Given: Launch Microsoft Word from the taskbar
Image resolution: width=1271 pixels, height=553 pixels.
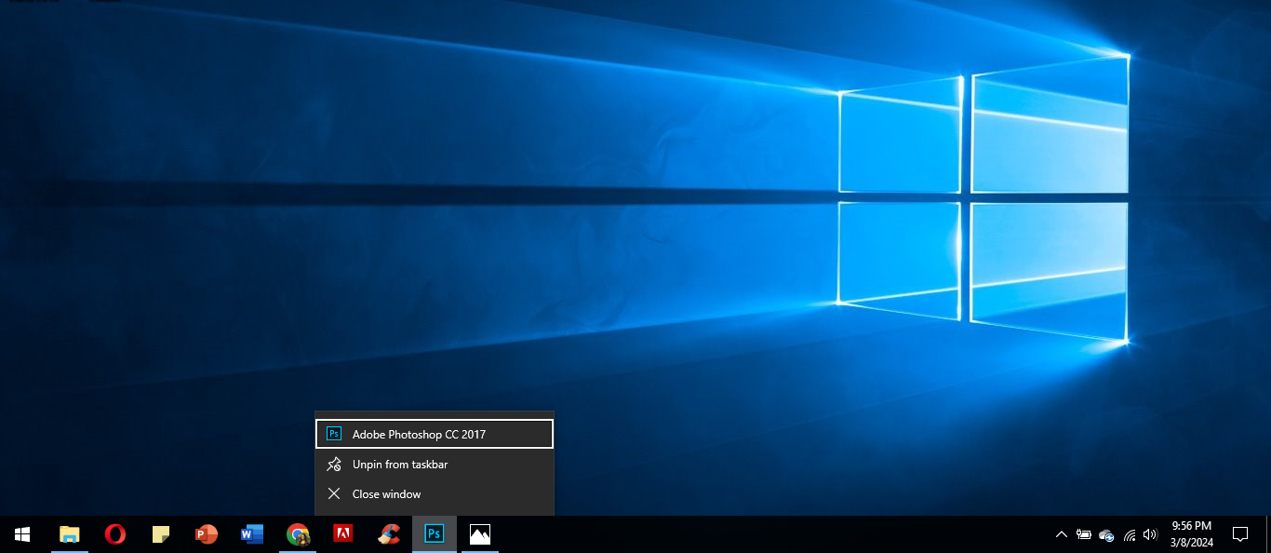Looking at the screenshot, I should pos(252,534).
